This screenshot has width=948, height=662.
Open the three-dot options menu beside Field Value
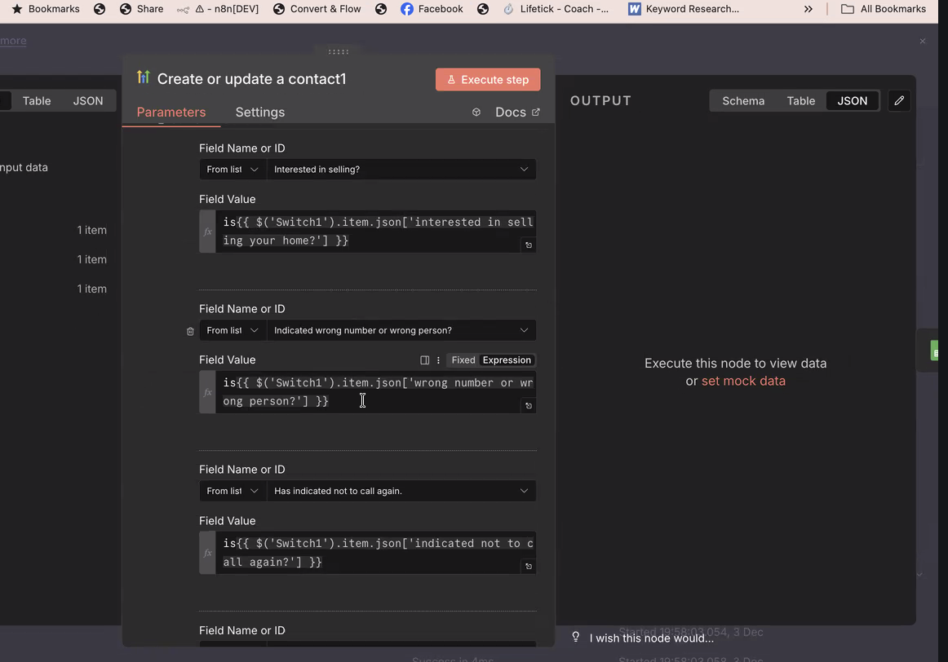tap(438, 360)
